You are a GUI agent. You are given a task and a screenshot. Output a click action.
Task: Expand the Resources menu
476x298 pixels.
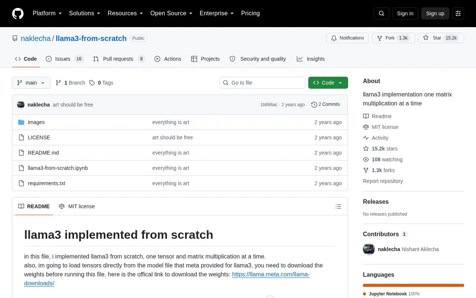click(125, 13)
